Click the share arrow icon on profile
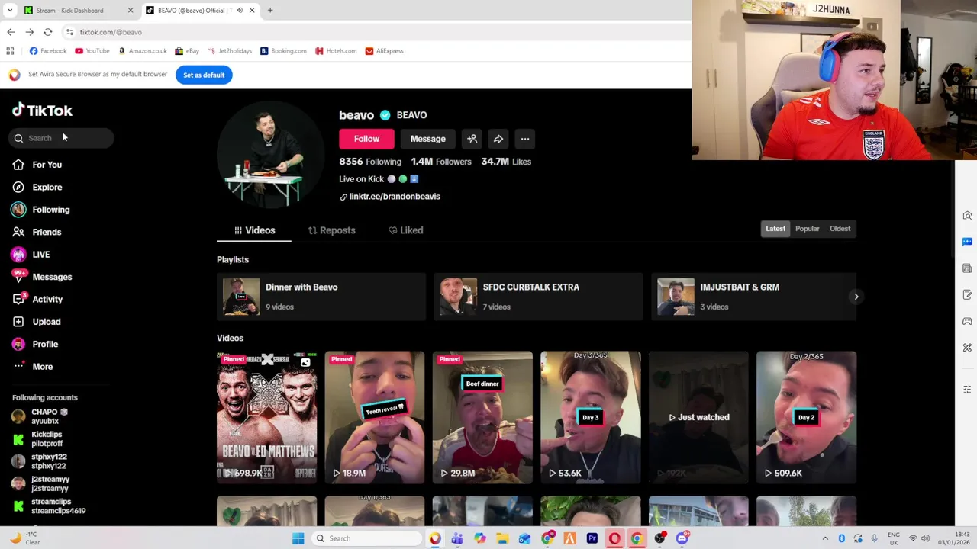This screenshot has height=549, width=977. coord(498,139)
